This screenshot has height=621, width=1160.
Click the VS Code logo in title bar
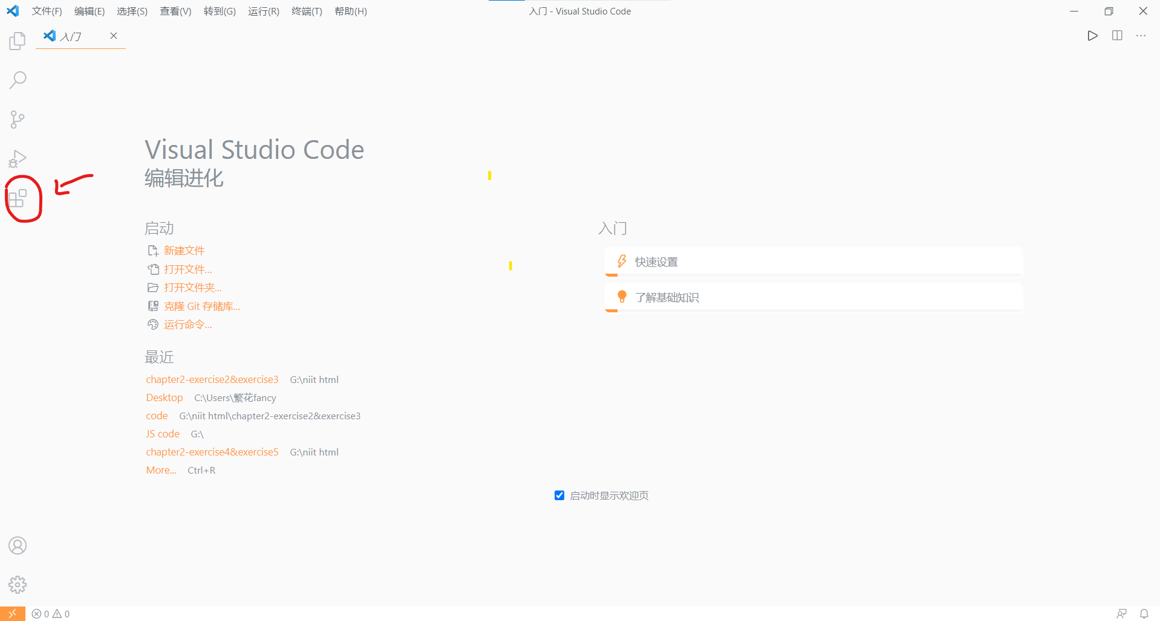click(13, 11)
